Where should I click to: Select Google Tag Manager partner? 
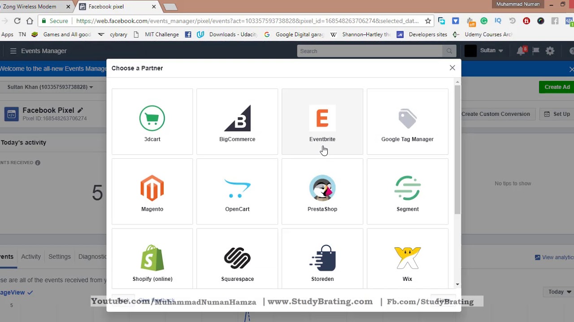407,122
